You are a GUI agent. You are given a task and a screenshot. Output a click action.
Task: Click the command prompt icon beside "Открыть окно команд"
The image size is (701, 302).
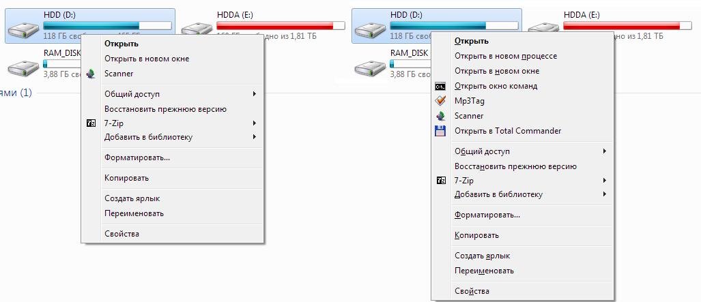point(440,87)
